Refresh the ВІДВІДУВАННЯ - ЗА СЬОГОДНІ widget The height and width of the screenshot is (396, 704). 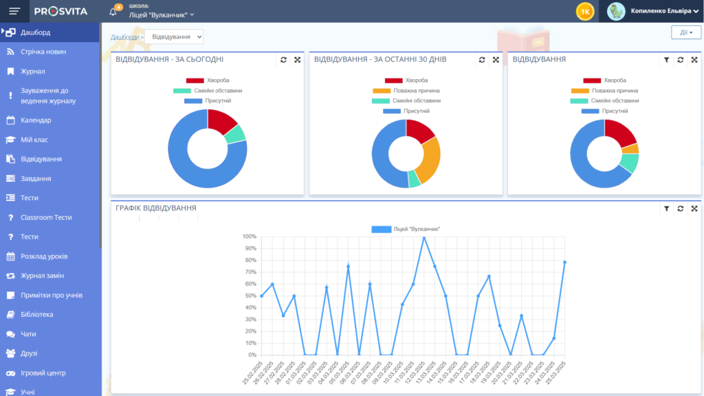(x=283, y=60)
